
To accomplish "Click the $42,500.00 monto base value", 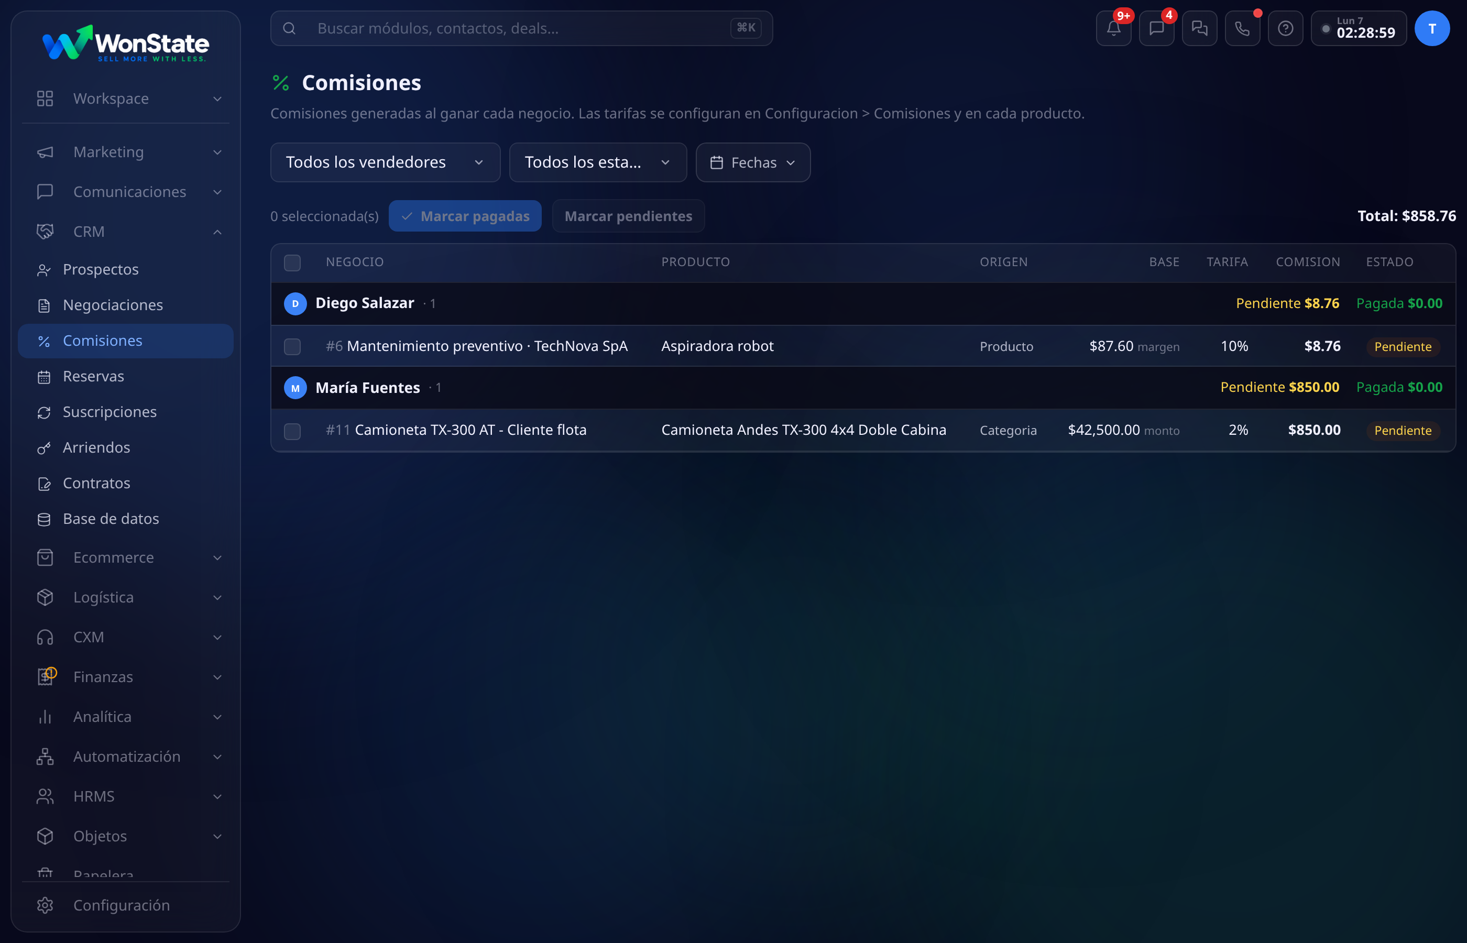I will pyautogui.click(x=1123, y=430).
